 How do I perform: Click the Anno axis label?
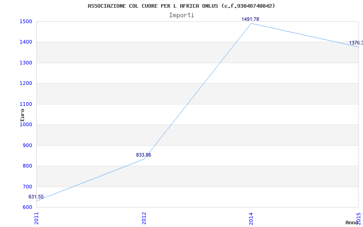pyautogui.click(x=352, y=223)
